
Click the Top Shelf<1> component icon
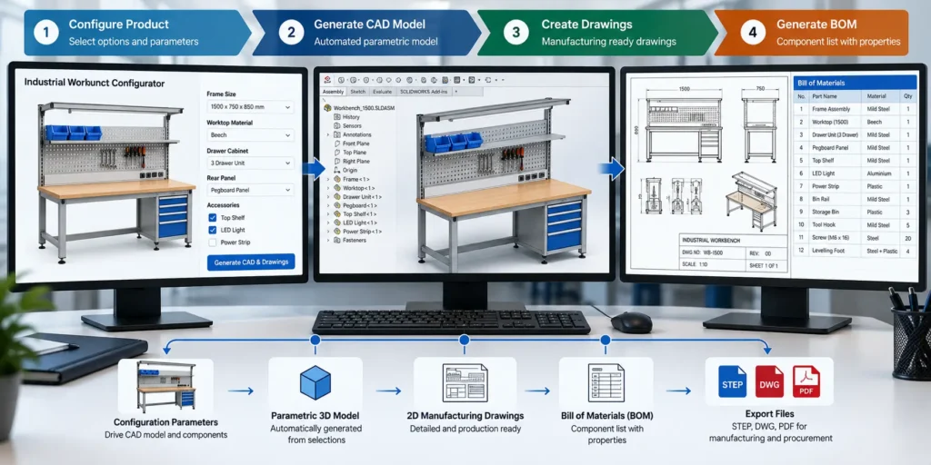tap(336, 213)
